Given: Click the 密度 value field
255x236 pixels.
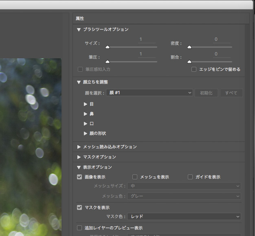Looking at the screenshot, I should tap(222, 40).
